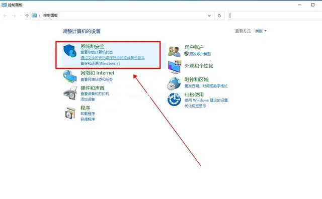
Task: Open the 系统和安全 heading link
Action: tap(93, 46)
